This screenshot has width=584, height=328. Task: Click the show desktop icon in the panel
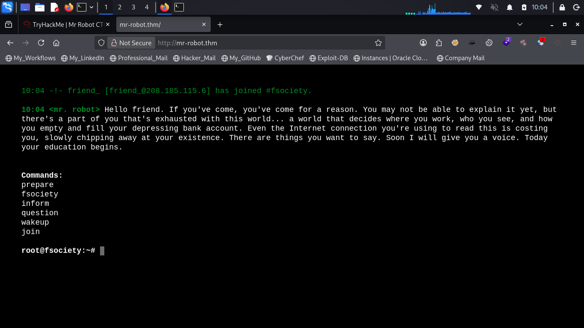pyautogui.click(x=25, y=7)
